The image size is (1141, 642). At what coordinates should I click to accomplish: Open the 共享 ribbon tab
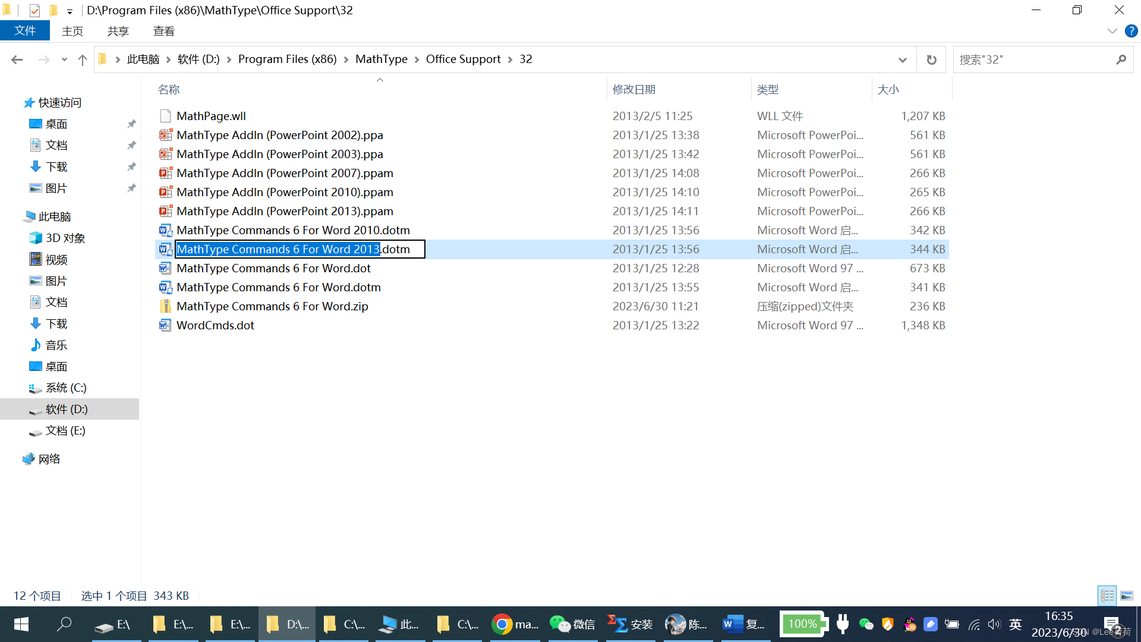[118, 31]
